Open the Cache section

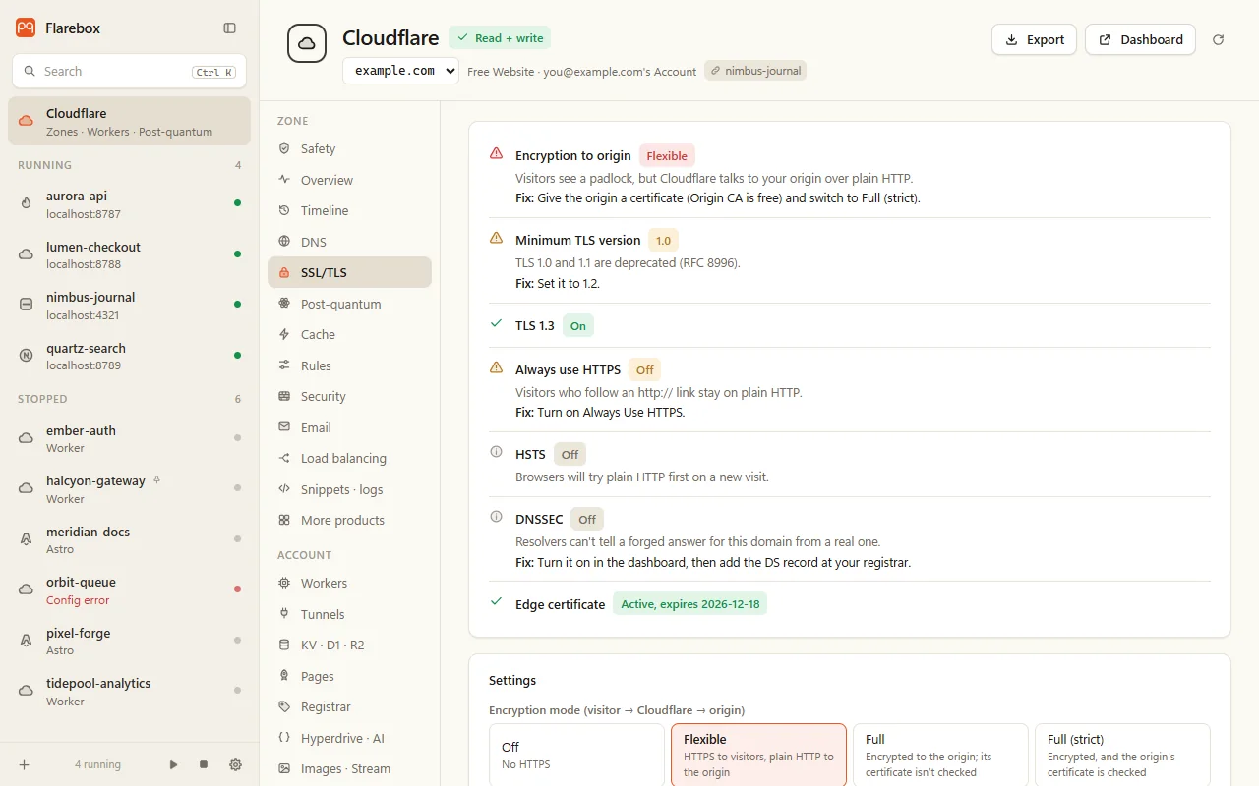point(349,334)
